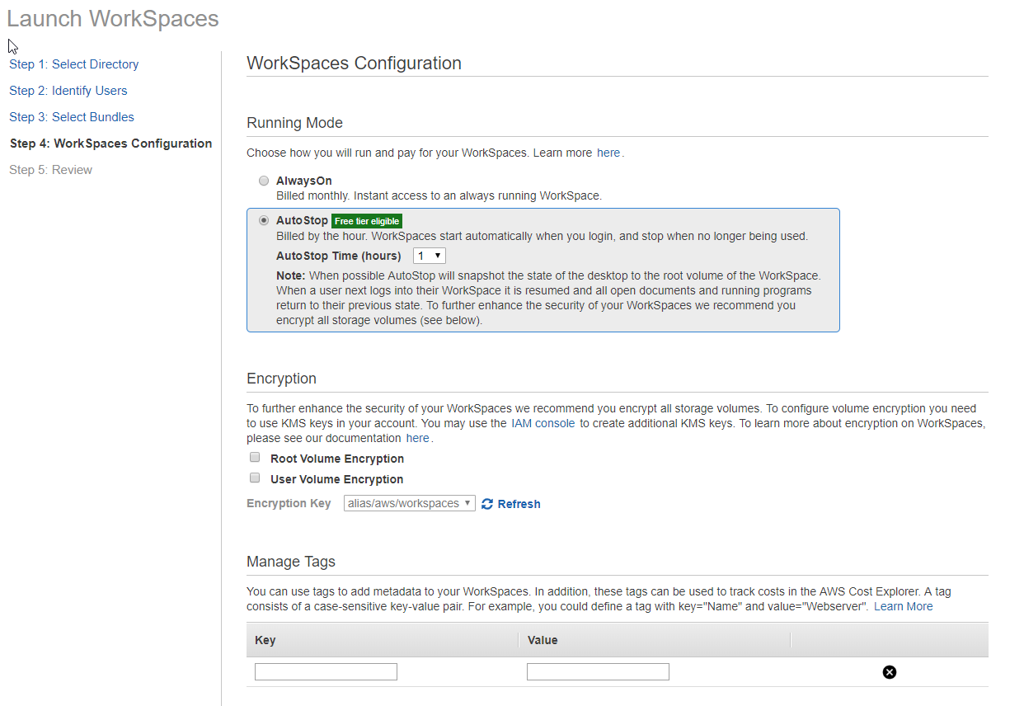Select the AlwaysOn running mode
Screen dimensions: 1024x706
pyautogui.click(x=264, y=181)
